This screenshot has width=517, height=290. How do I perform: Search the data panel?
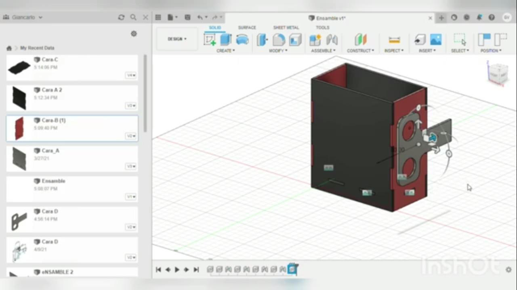coord(133,17)
